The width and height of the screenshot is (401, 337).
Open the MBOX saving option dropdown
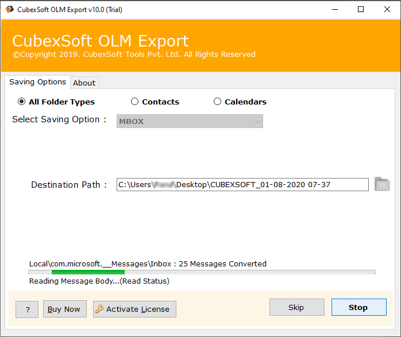190,121
